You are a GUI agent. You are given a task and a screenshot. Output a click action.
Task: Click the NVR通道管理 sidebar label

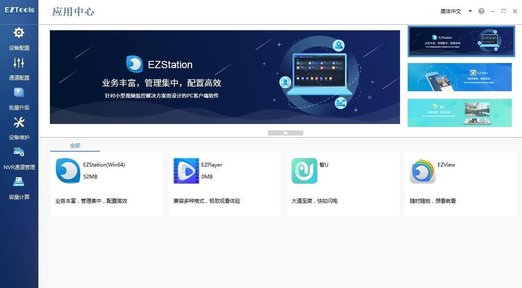click(19, 167)
